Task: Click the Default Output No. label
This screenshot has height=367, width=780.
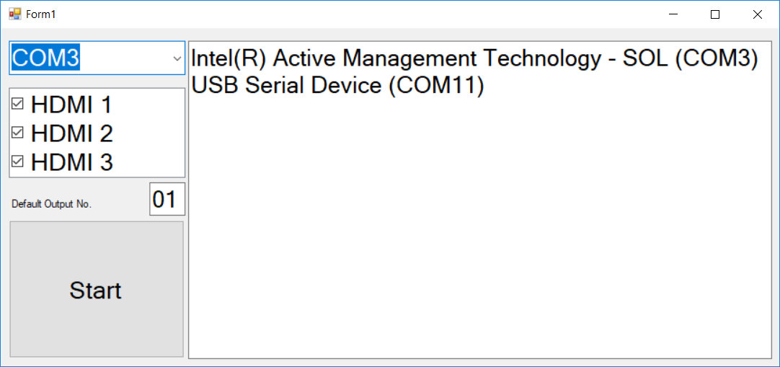Action: tap(52, 204)
